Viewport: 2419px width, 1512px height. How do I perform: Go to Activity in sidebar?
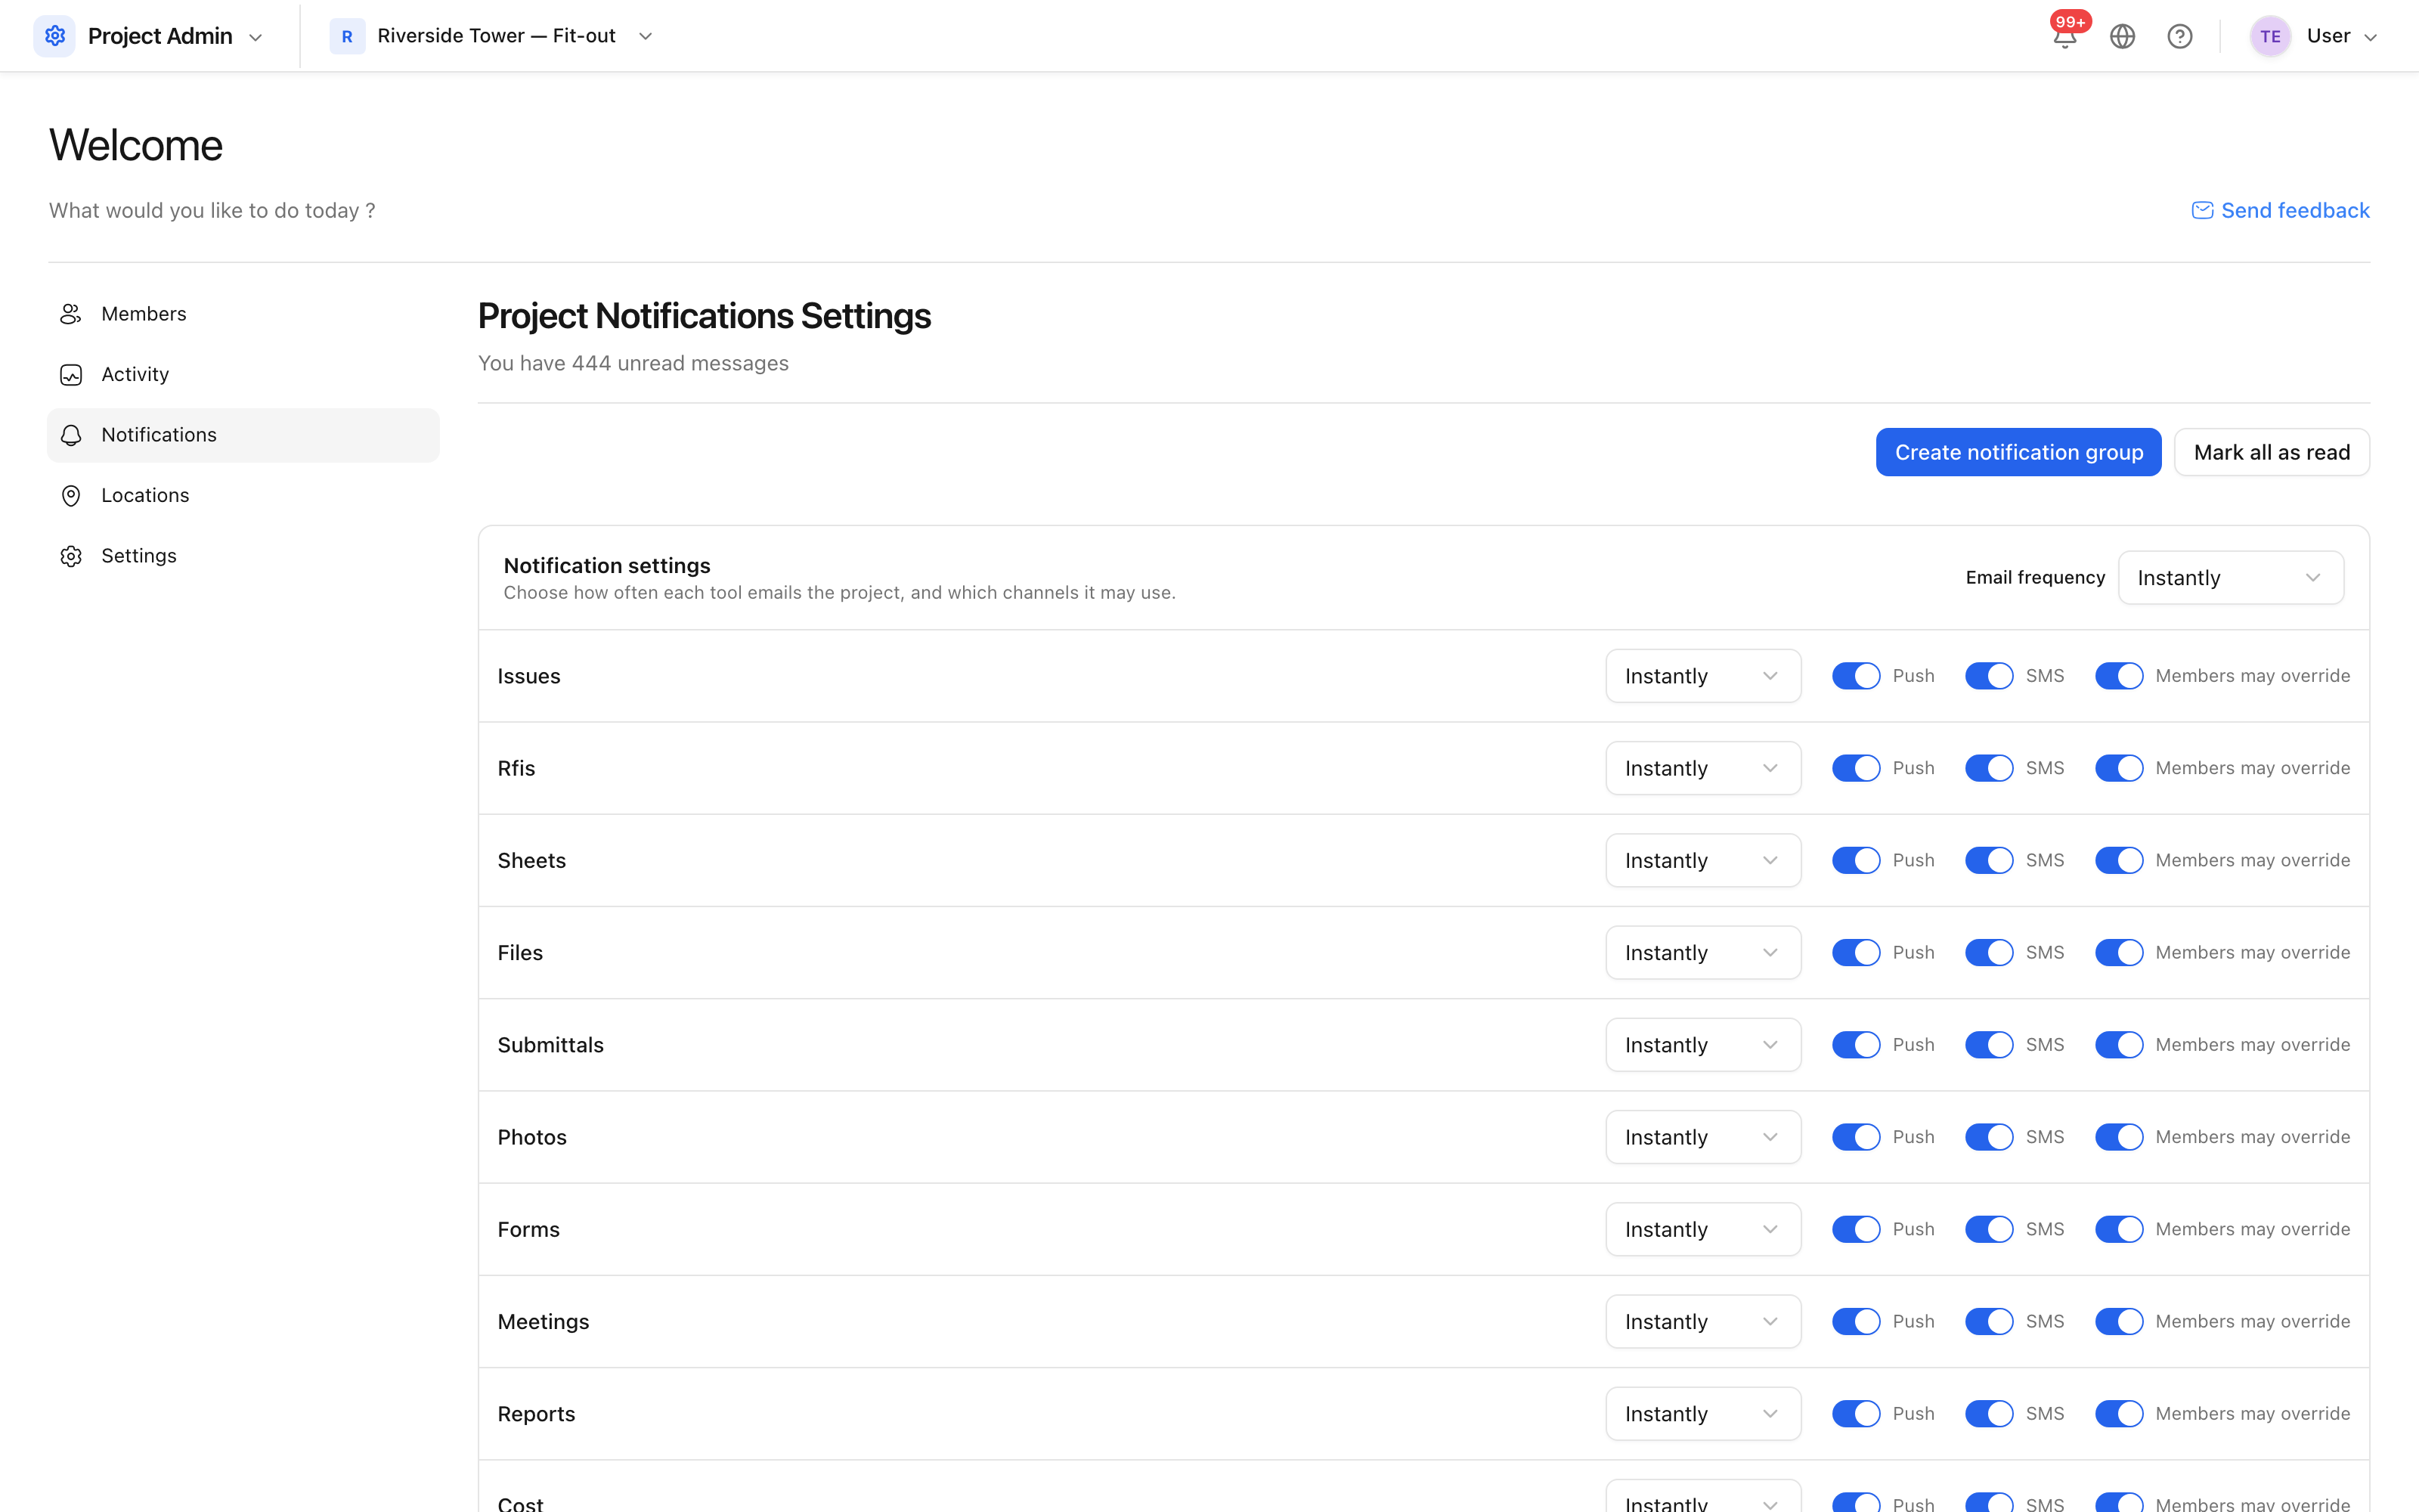click(x=243, y=375)
